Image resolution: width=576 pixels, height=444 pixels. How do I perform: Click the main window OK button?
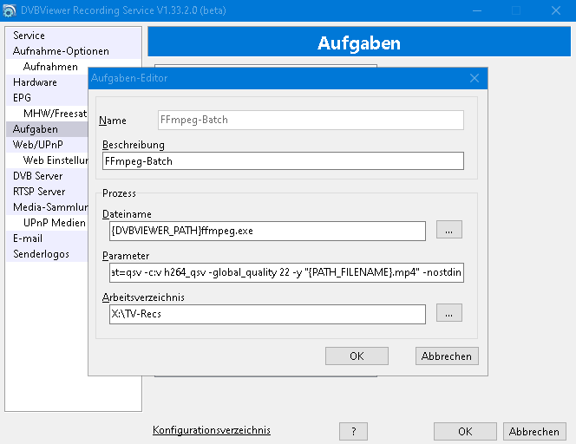tap(465, 431)
